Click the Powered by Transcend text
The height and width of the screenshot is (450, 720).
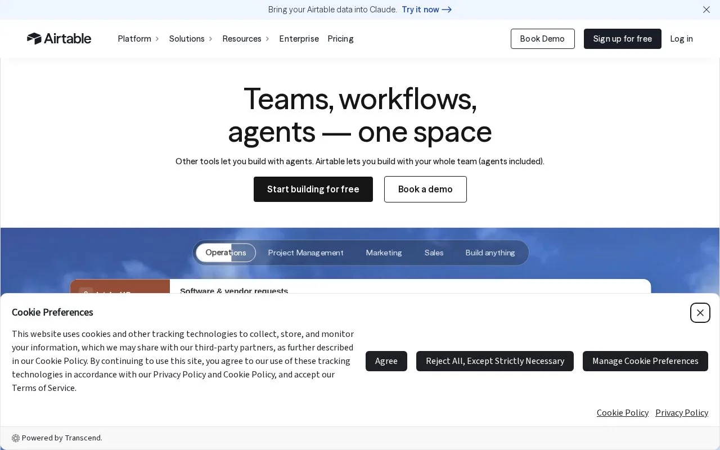[x=62, y=438]
